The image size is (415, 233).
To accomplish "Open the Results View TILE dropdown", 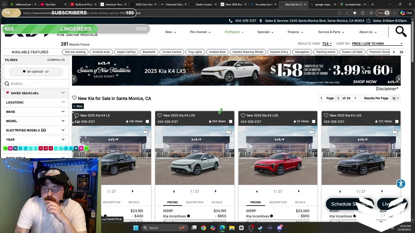I will pos(327,44).
